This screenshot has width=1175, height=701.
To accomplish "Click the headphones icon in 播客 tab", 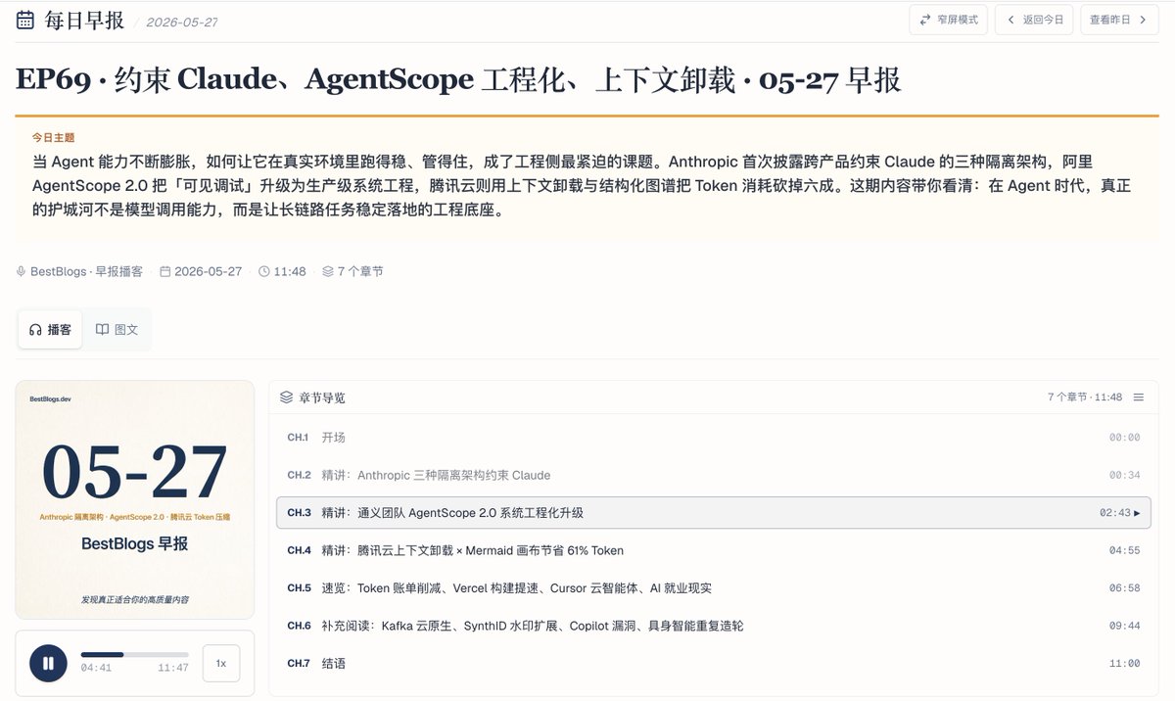I will (35, 330).
